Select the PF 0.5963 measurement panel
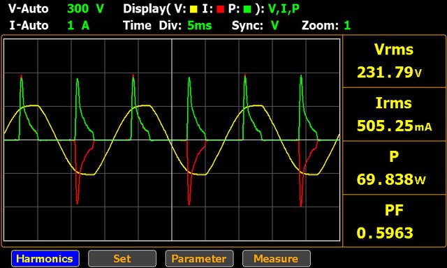 [394, 221]
